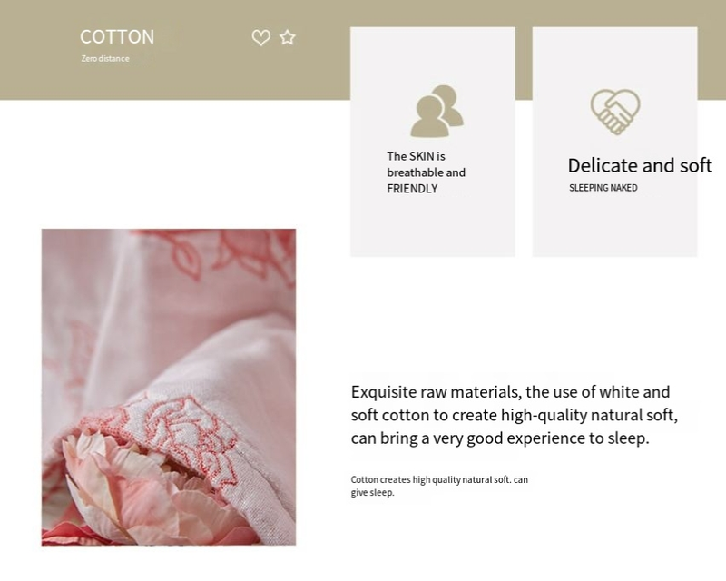The width and height of the screenshot is (726, 581).
Task: Click 'can bring a very good experience' line
Action: pos(500,438)
